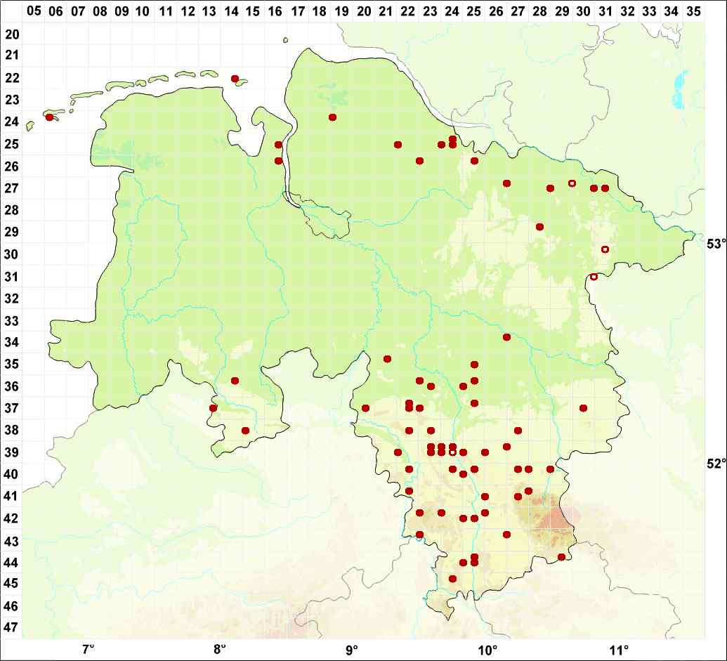Select the red dot in row 45
Viewport: 727px width, 661px height.
pyautogui.click(x=452, y=579)
